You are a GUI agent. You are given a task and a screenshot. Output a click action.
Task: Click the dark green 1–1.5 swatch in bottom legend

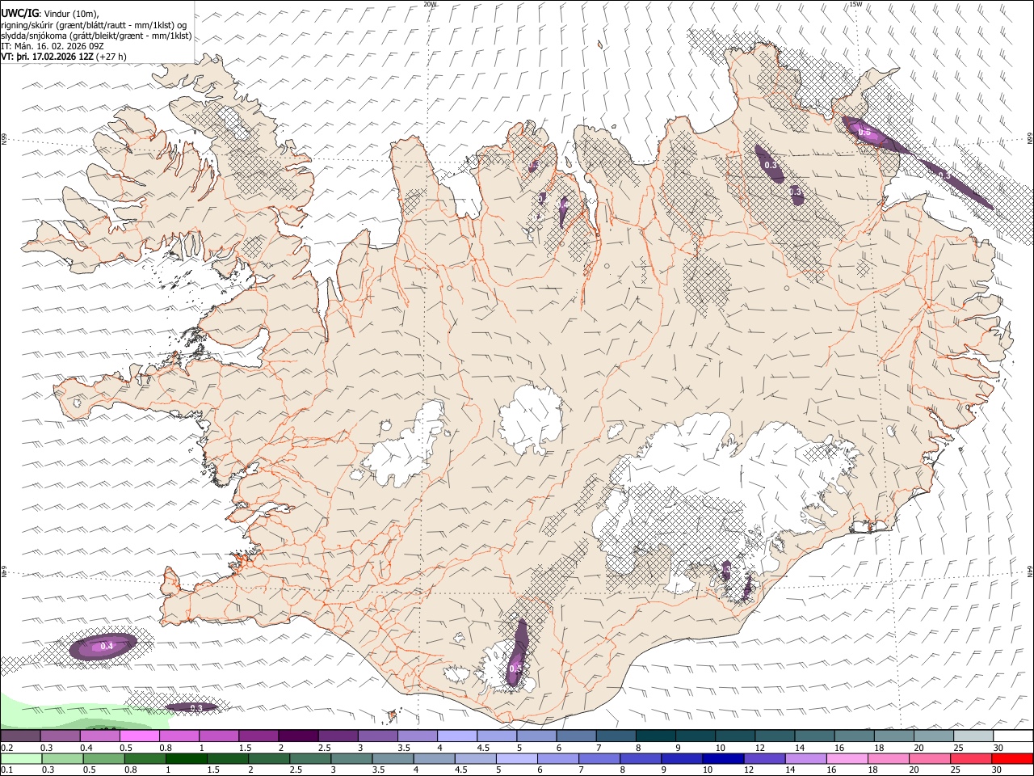click(186, 758)
